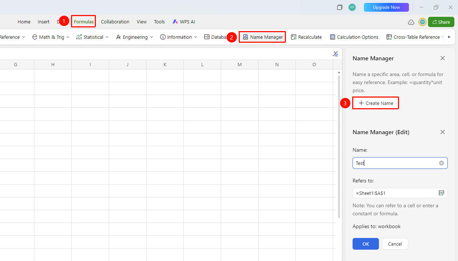The image size is (458, 261).
Task: Click the Create Name button
Action: pyautogui.click(x=376, y=103)
